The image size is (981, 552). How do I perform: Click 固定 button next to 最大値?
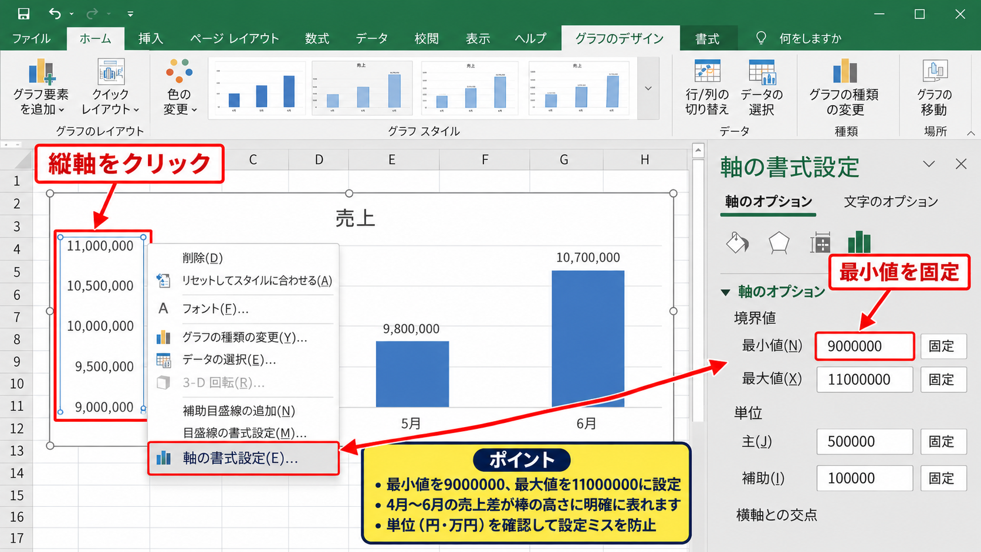click(x=943, y=380)
